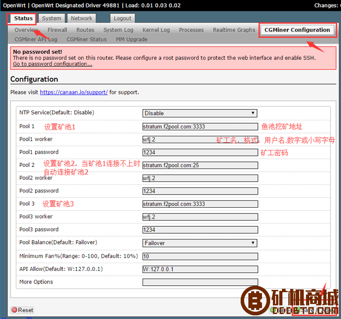Viewport: 341px width, 319px height.
Task: Click the API Allow field
Action: tap(200, 269)
